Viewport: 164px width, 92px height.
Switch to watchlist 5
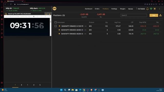point(40,85)
